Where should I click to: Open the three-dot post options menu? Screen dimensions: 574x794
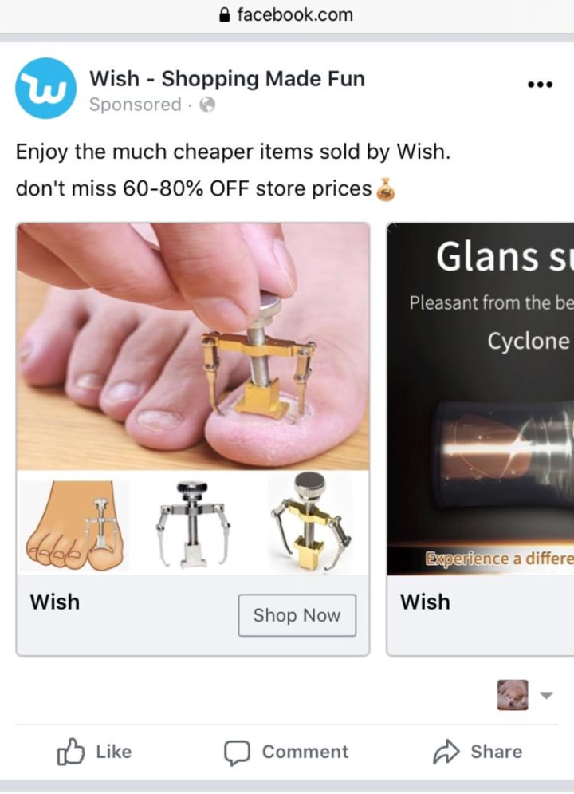pos(540,85)
